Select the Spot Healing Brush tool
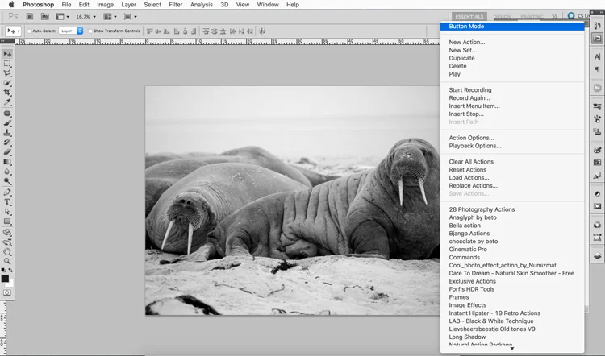 click(x=7, y=114)
